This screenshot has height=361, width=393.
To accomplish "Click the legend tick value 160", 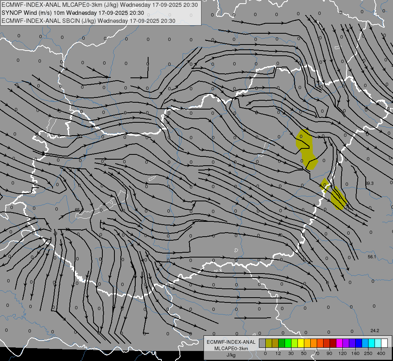I will point(355,353).
